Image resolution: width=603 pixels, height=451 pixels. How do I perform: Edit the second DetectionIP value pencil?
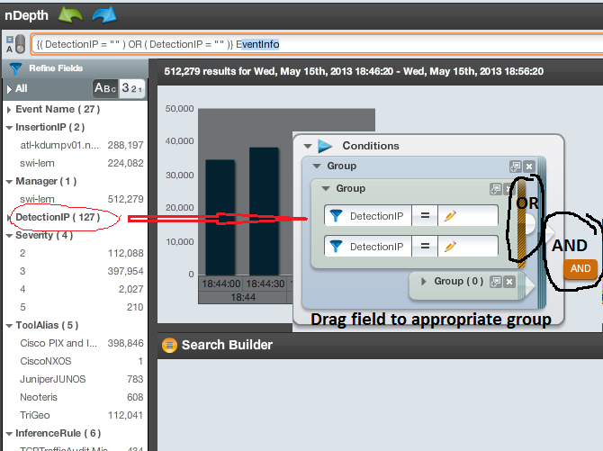(450, 246)
